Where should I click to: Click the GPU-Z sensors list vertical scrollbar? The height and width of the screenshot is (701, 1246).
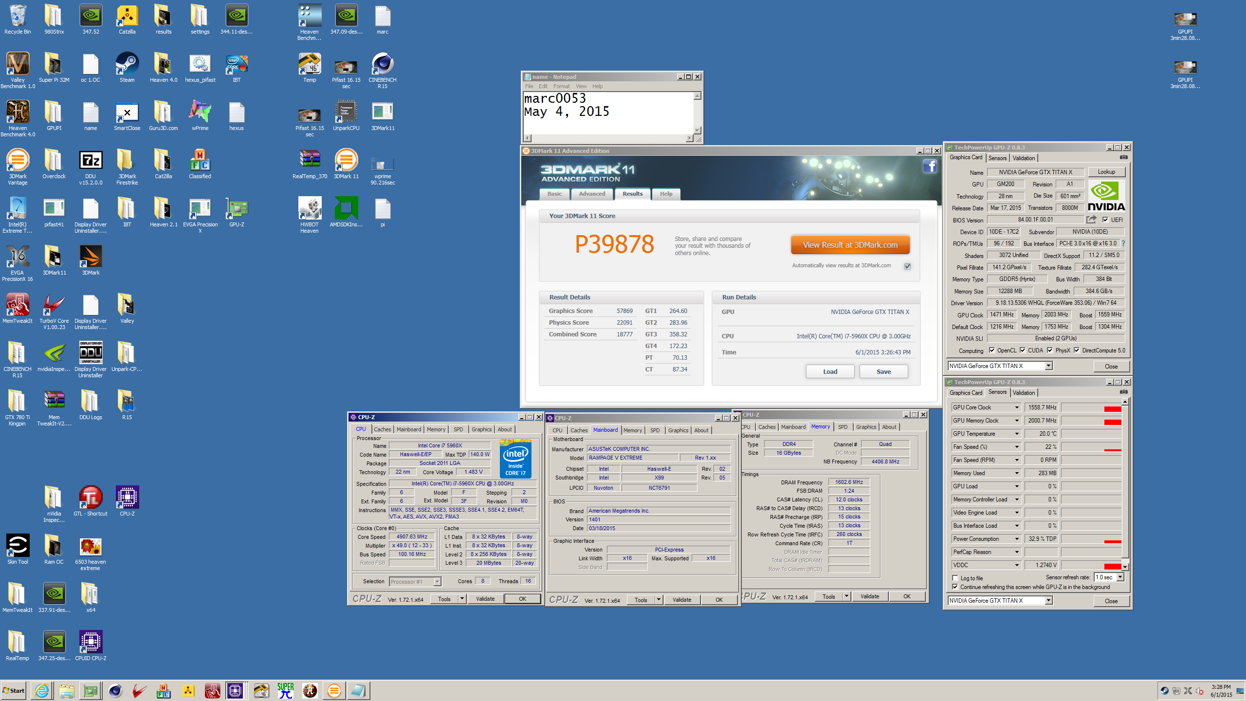pos(1125,484)
